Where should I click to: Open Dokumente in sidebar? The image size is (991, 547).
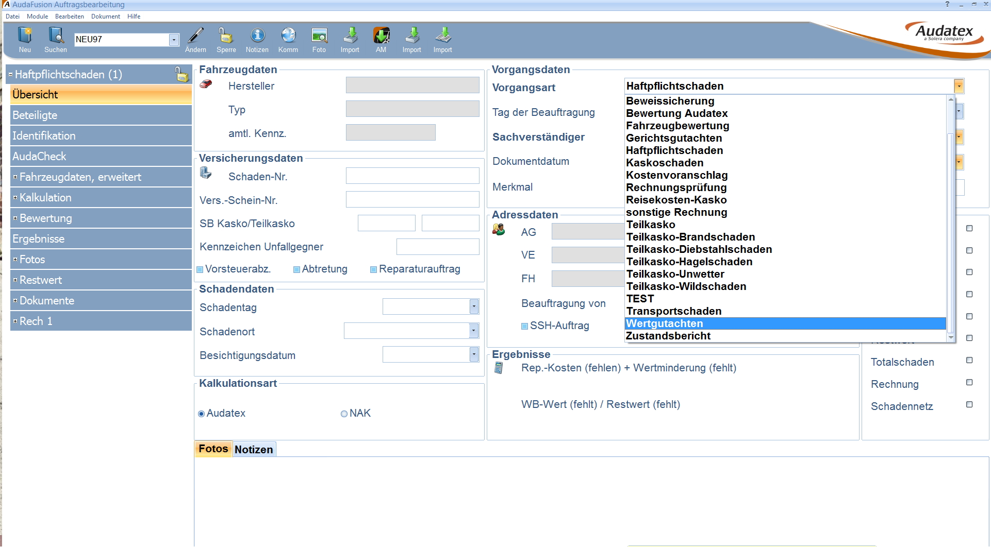click(x=101, y=300)
